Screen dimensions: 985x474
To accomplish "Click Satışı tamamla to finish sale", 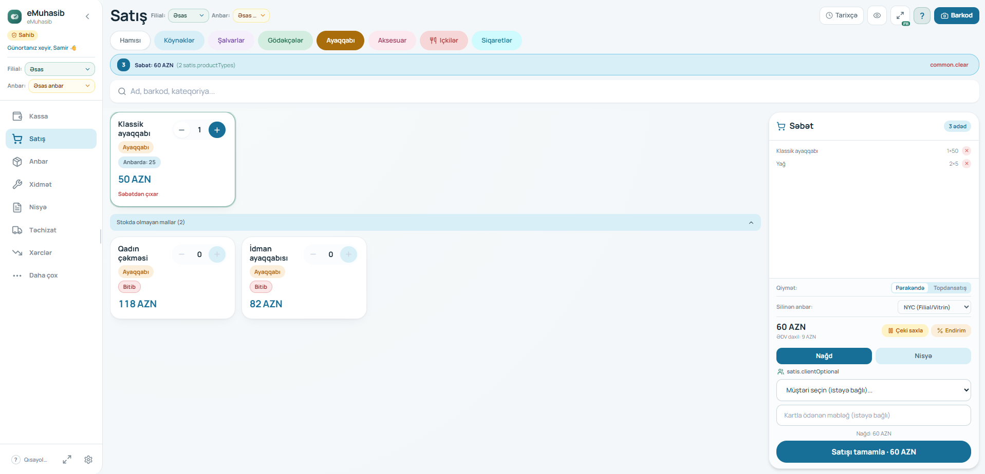I will coord(874,452).
